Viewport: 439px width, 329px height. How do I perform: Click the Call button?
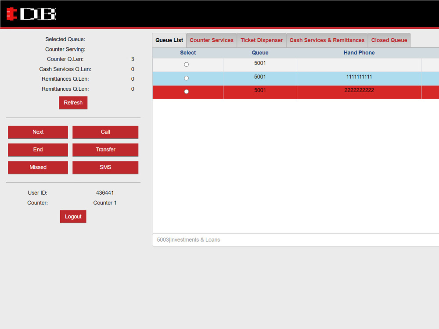(x=105, y=132)
